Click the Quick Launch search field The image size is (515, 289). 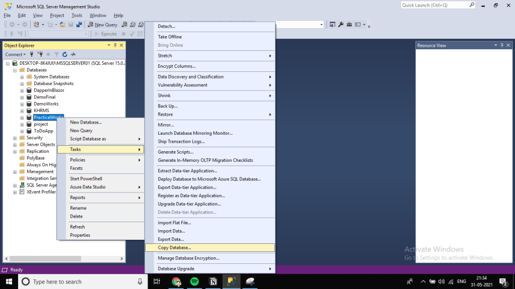434,5
